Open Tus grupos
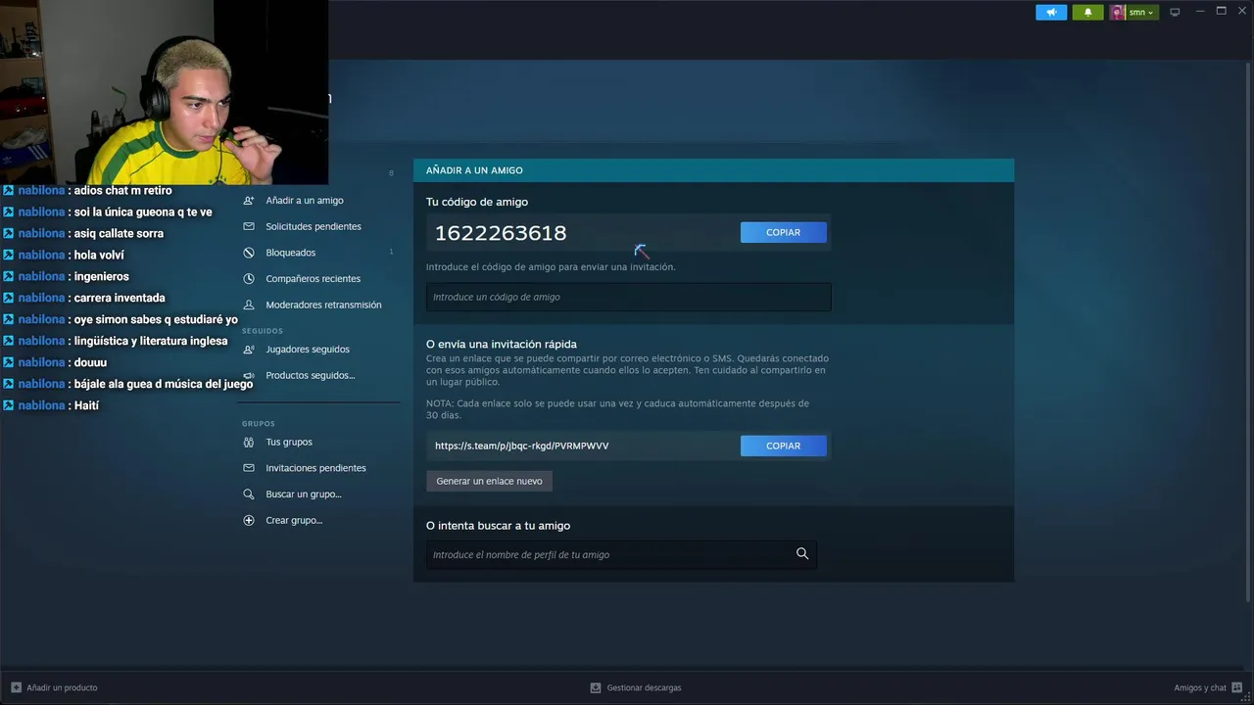This screenshot has width=1254, height=705. click(289, 443)
